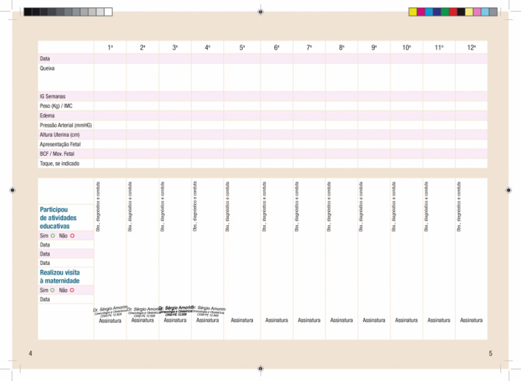Click the IG Semanas cell in the 12ª column
This screenshot has width=521, height=381.
pyautogui.click(x=471, y=97)
